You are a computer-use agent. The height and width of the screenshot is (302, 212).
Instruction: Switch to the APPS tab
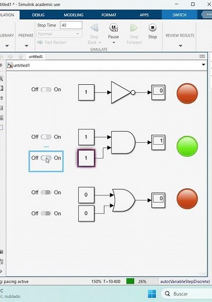pos(144,15)
